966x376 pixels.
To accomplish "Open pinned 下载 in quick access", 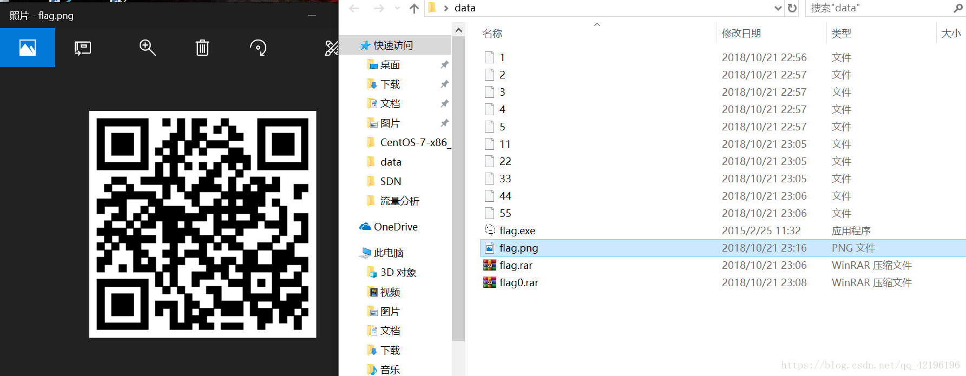I will [390, 84].
